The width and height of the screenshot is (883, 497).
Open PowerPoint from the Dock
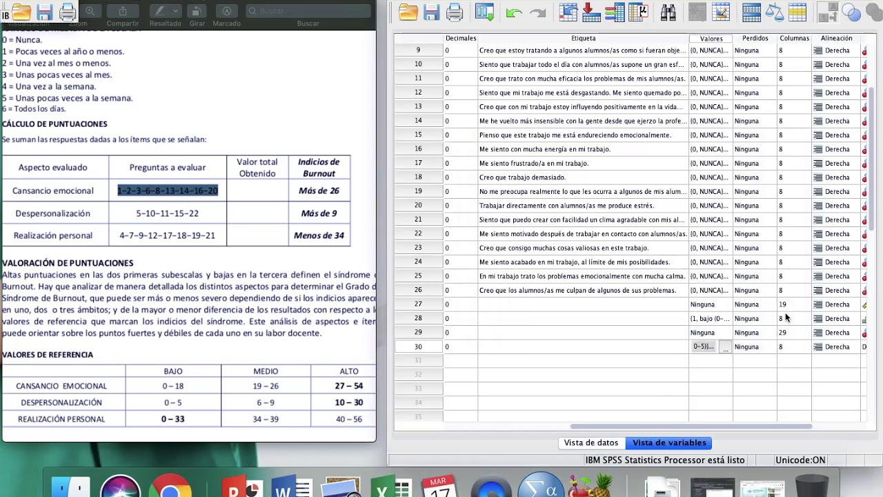(241, 486)
